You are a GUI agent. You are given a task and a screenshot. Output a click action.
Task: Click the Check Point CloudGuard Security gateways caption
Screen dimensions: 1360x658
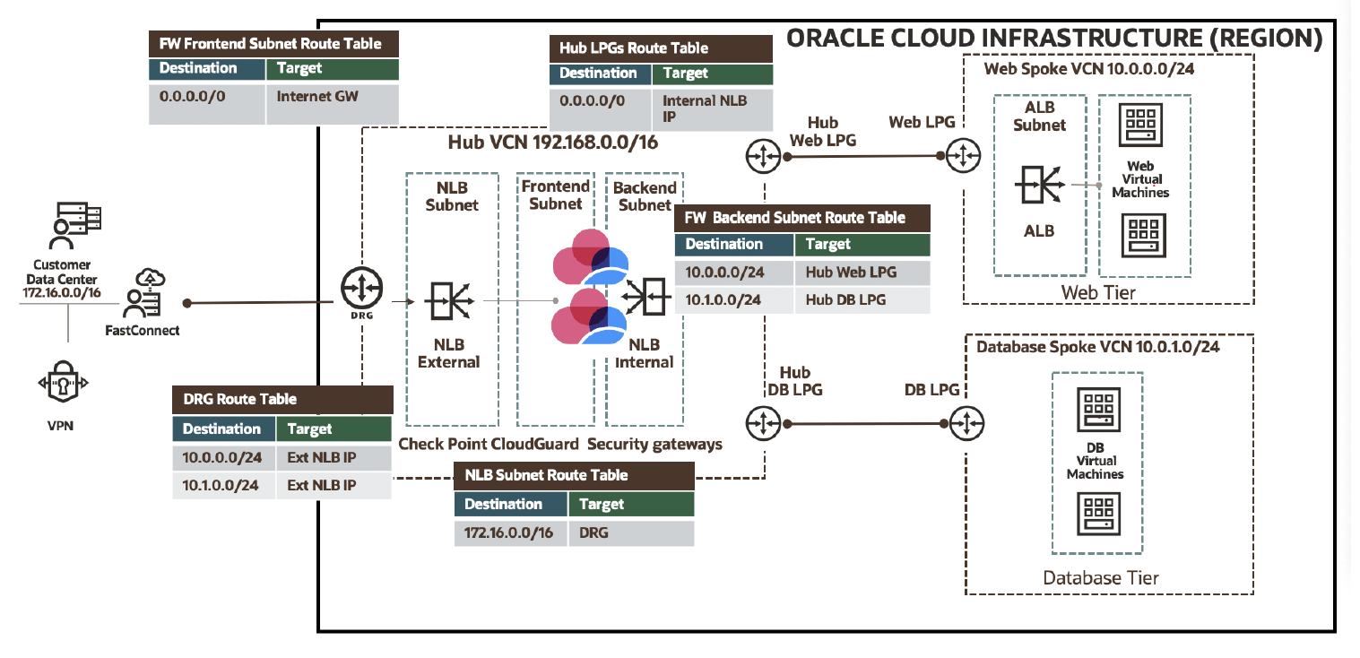point(560,444)
